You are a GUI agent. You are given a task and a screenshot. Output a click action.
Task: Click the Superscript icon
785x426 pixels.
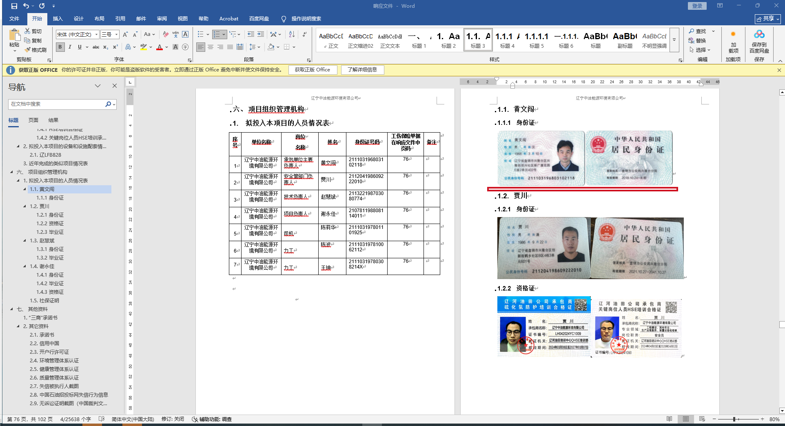[115, 47]
